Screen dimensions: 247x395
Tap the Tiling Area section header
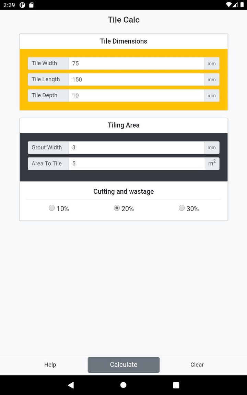tap(123, 125)
